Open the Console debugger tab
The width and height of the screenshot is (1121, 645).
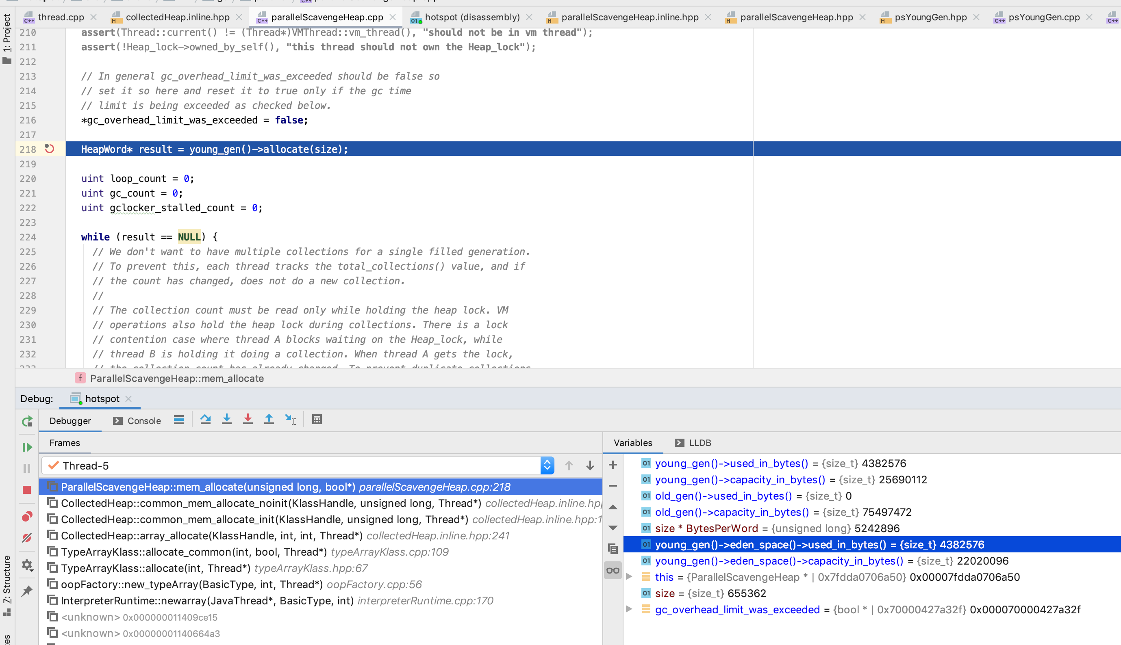click(137, 420)
